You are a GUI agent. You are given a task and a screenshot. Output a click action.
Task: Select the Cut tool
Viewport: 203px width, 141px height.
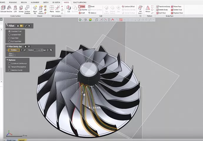[x=69, y=9]
